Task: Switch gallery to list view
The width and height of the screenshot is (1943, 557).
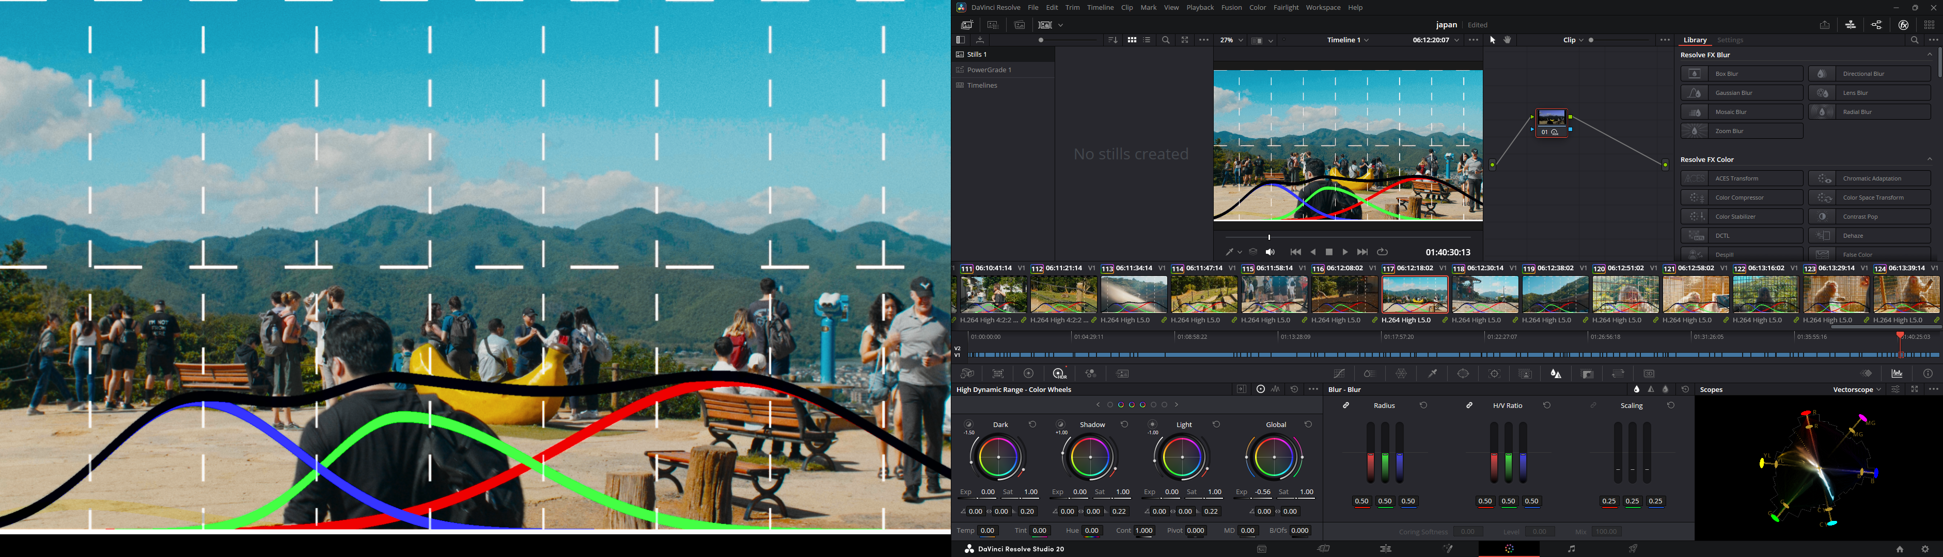Action: [1147, 40]
